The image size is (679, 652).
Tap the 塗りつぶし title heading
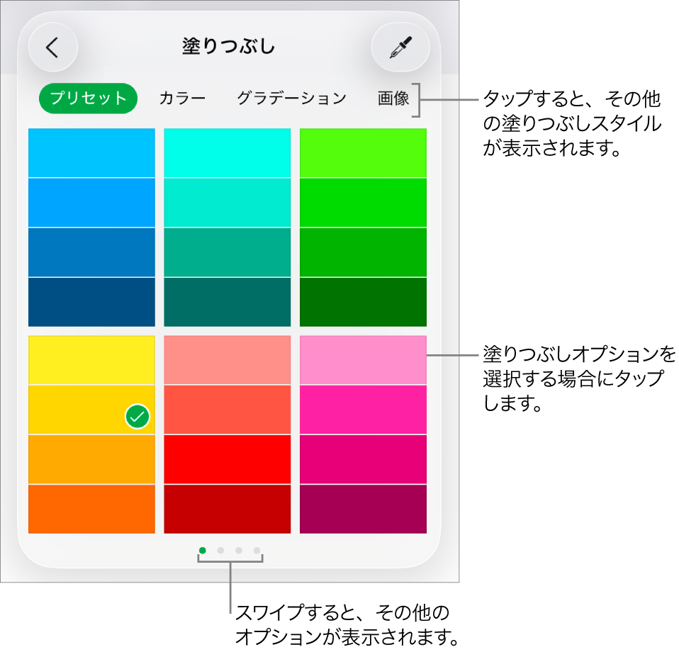tap(227, 45)
